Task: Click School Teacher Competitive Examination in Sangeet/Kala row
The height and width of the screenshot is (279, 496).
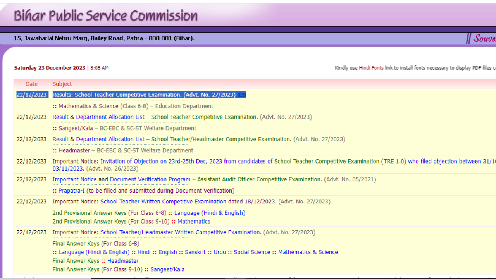Action: 204,117
